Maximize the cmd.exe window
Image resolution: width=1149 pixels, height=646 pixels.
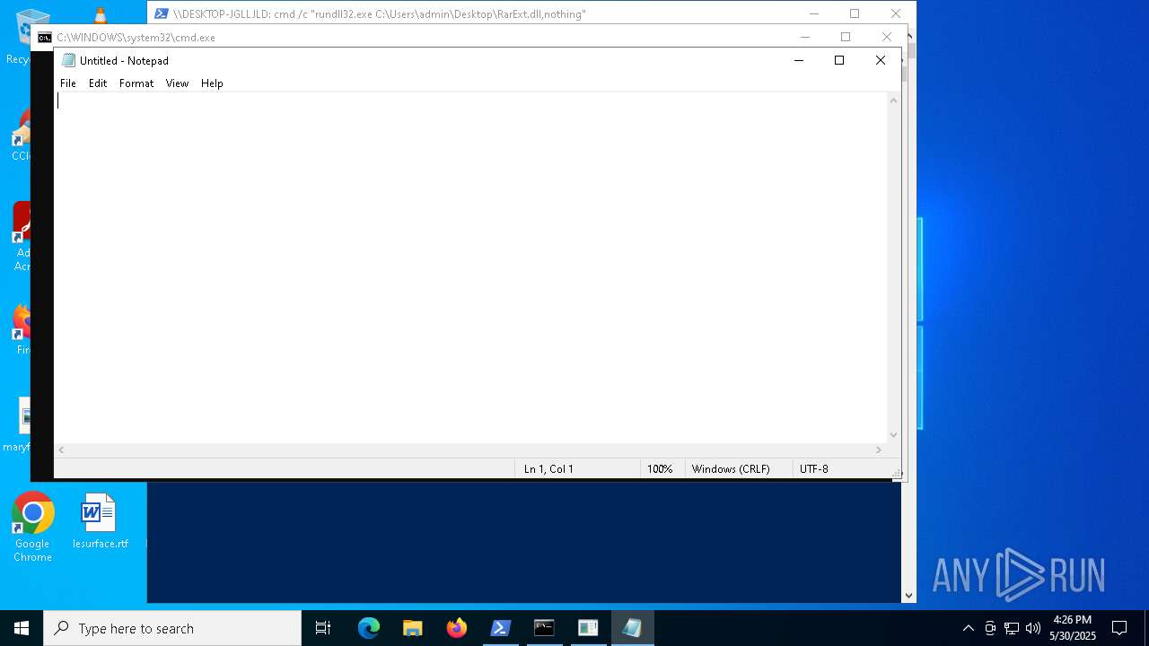point(846,37)
